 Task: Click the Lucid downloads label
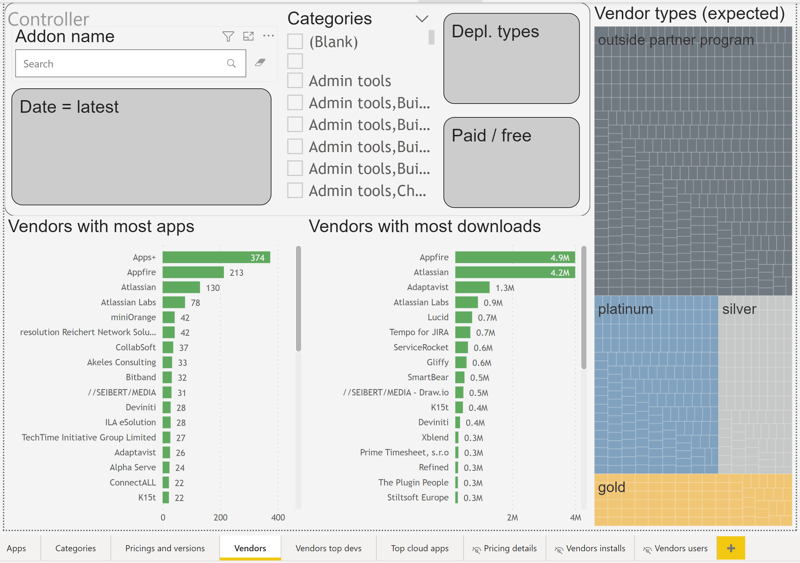pyautogui.click(x=438, y=317)
